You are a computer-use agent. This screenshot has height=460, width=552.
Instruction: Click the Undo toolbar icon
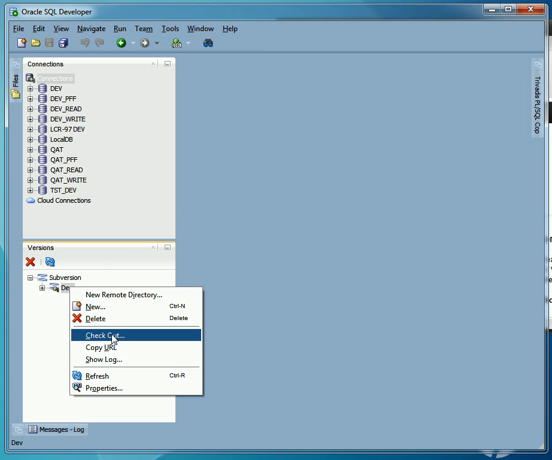click(85, 43)
